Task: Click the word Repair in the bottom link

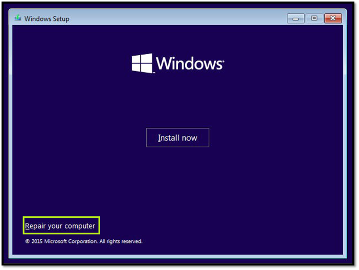Action: point(35,226)
